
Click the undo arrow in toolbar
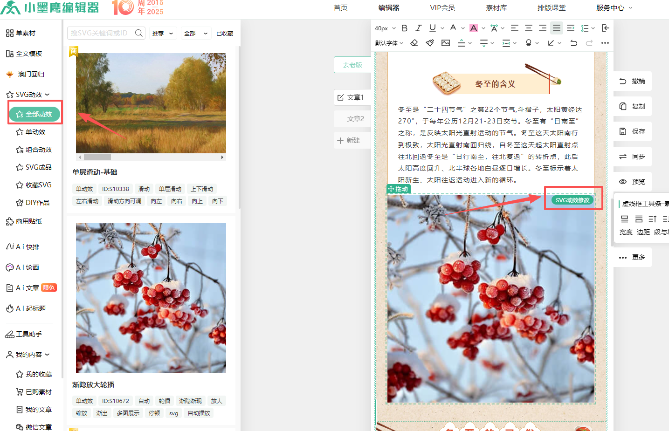574,43
